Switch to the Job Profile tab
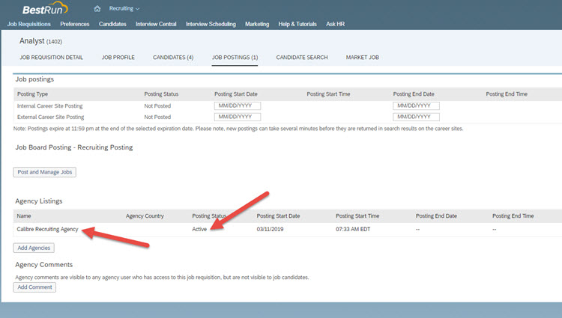562x318 pixels. tap(118, 57)
